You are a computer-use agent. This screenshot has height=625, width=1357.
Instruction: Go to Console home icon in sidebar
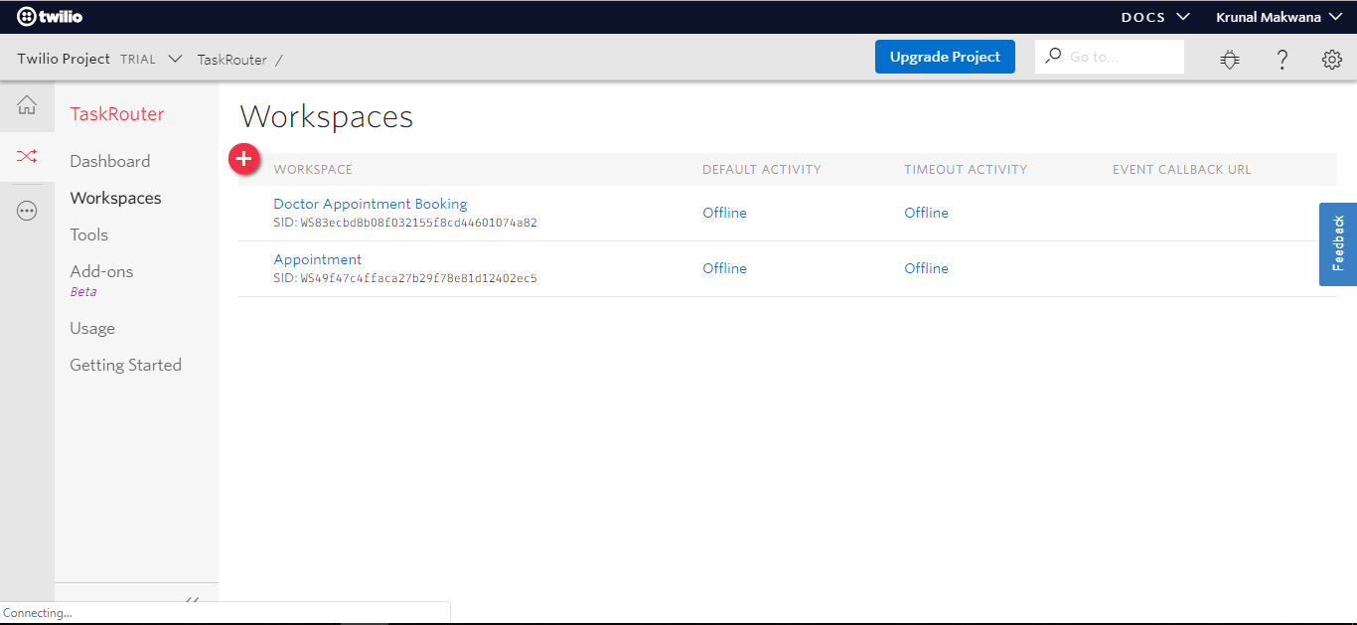point(27,105)
